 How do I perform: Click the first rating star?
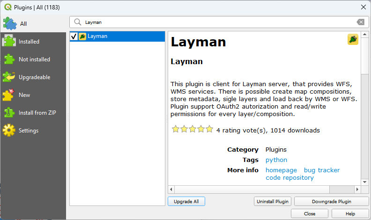(176, 129)
